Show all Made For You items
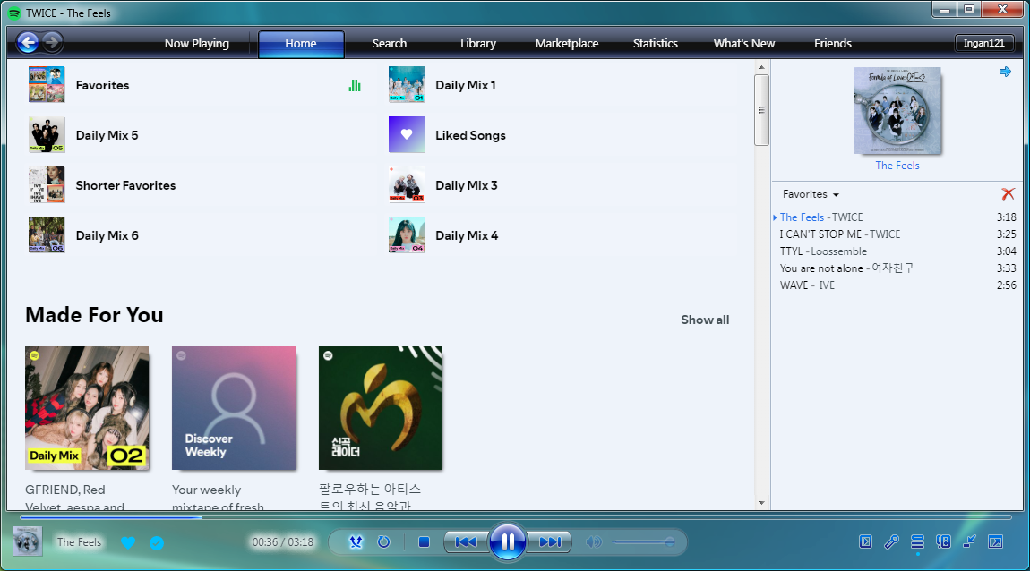1030x571 pixels. (x=705, y=320)
